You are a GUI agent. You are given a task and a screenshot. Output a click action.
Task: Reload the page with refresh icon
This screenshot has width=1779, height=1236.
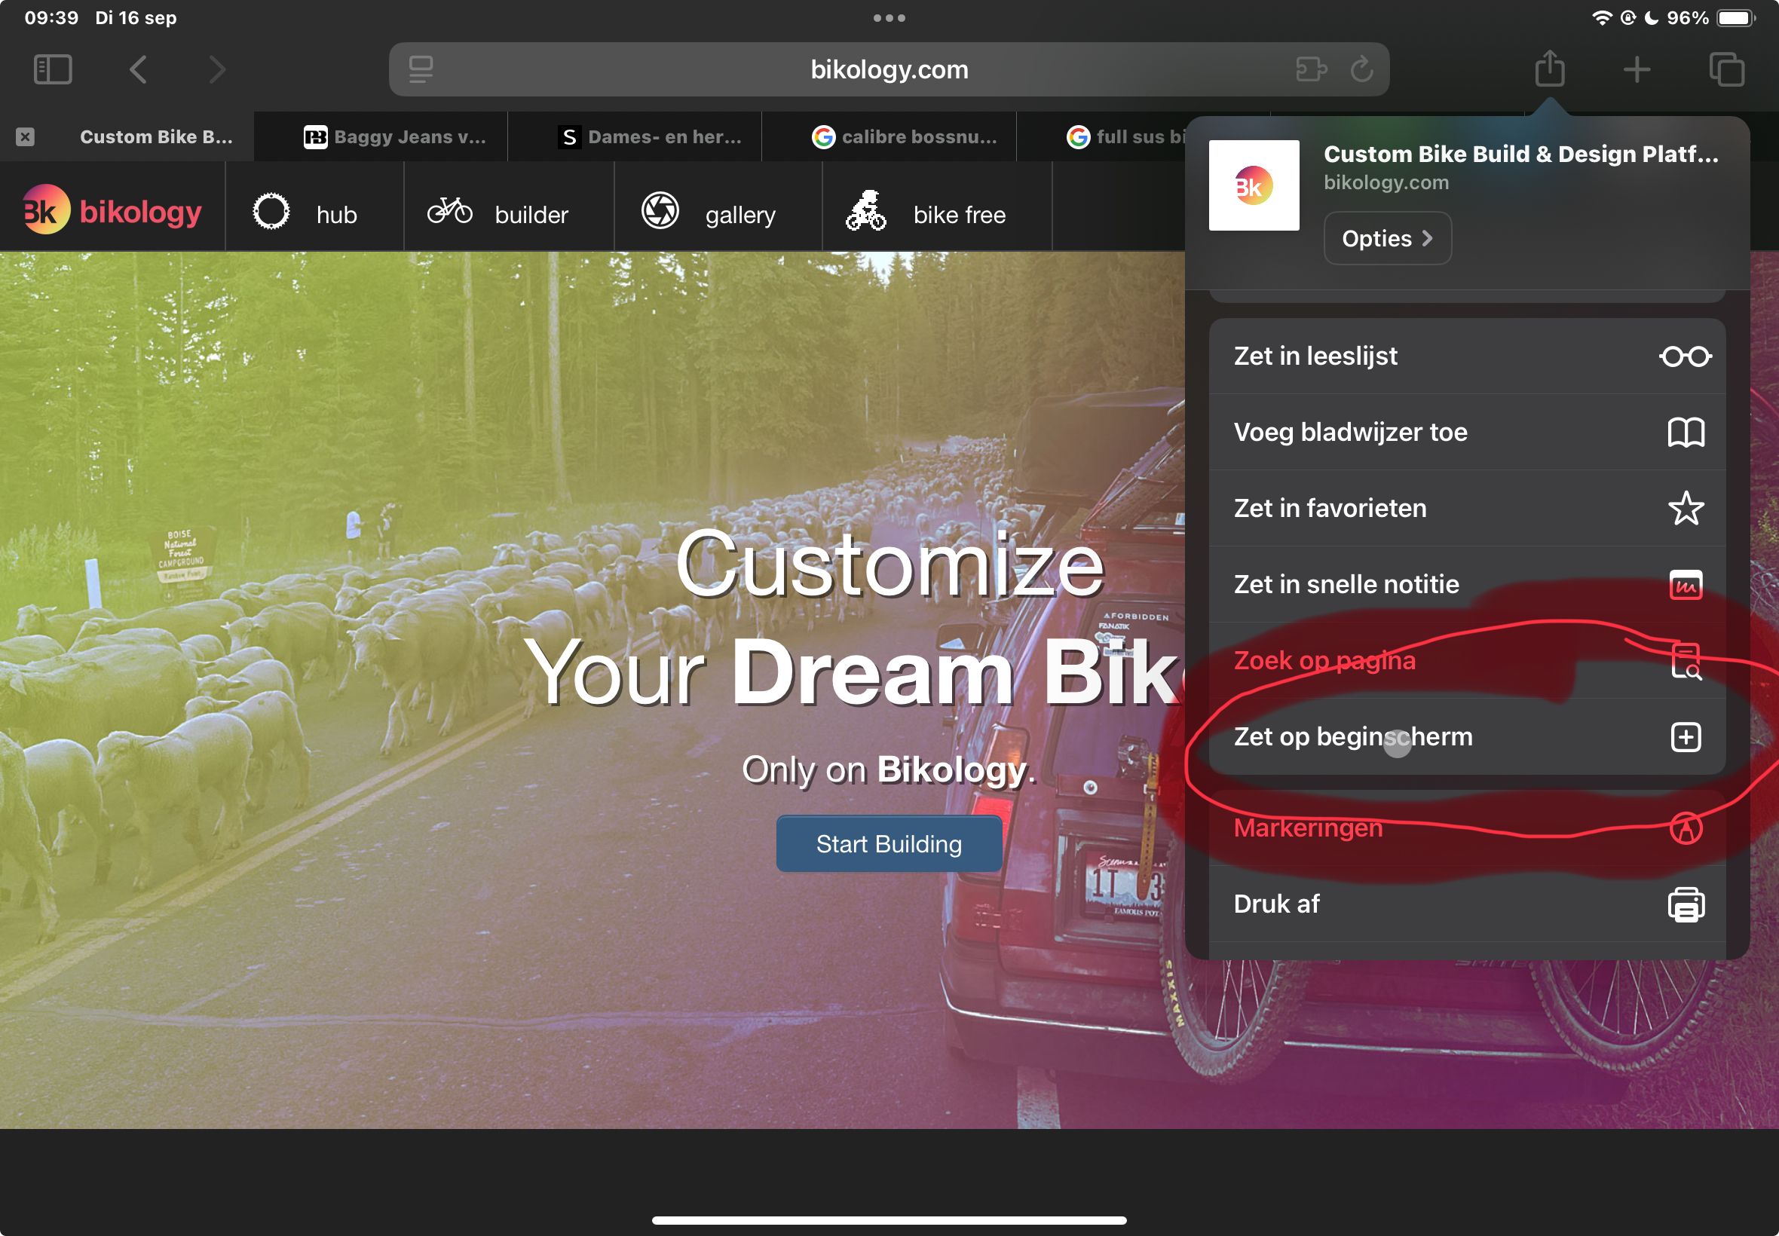coord(1361,69)
